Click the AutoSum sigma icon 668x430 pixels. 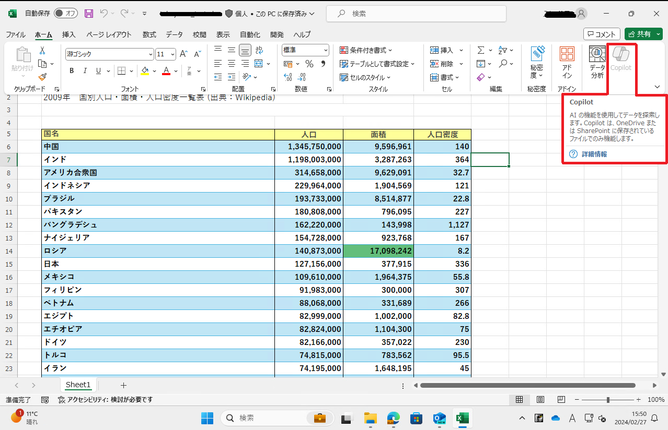point(481,50)
